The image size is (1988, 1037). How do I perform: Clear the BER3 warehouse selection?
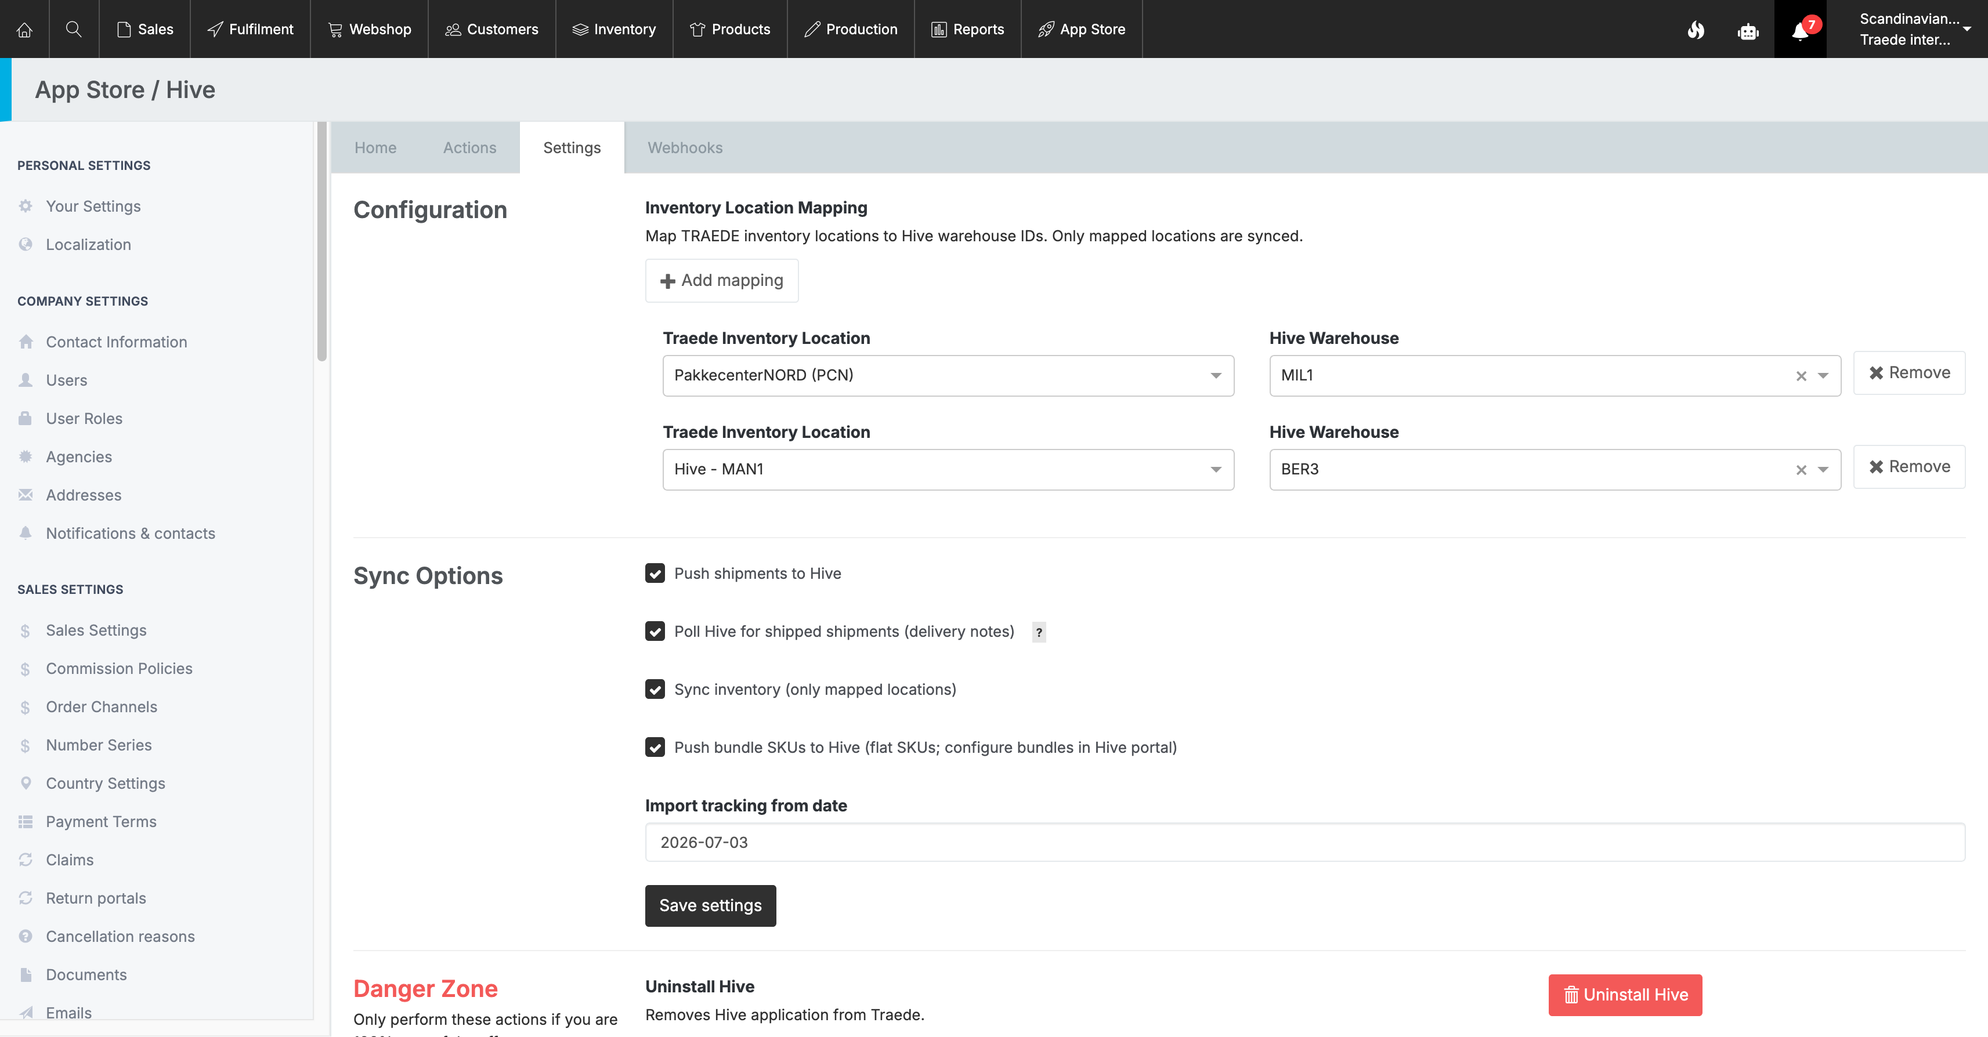coord(1801,470)
